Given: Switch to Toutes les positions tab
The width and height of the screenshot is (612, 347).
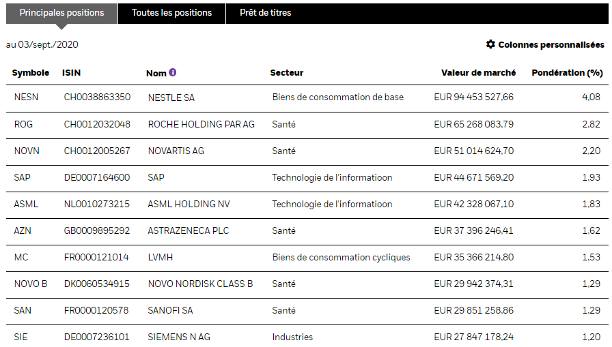Looking at the screenshot, I should [171, 13].
